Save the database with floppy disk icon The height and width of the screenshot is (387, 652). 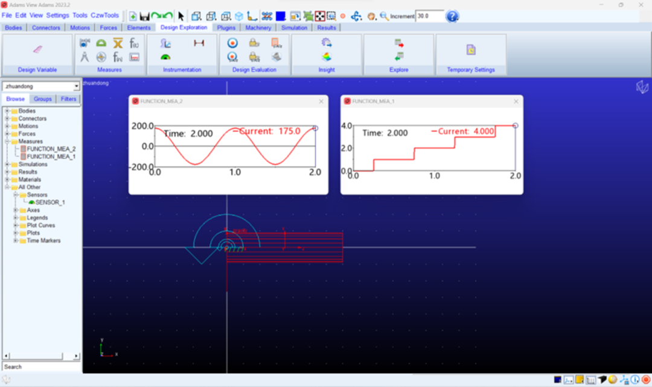coord(144,16)
